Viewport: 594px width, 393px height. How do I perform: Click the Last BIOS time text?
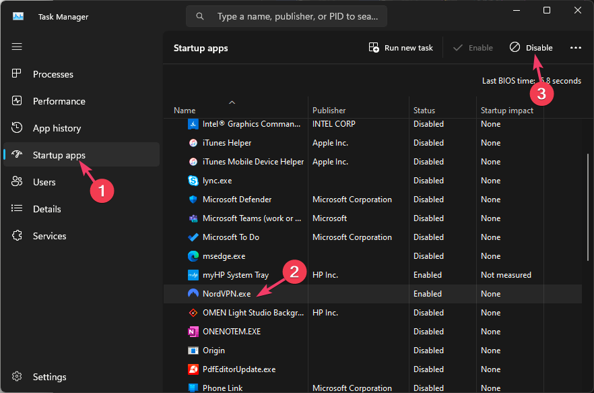[531, 81]
